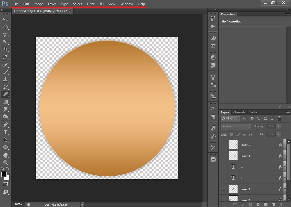Select the Spot Healing Brush tool

(x=5, y=65)
